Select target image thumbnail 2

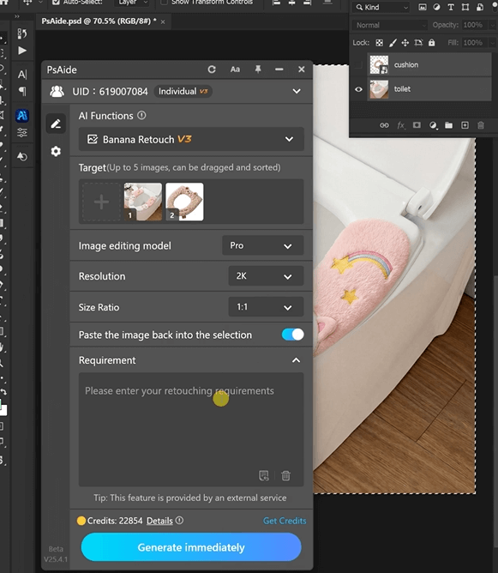click(184, 202)
